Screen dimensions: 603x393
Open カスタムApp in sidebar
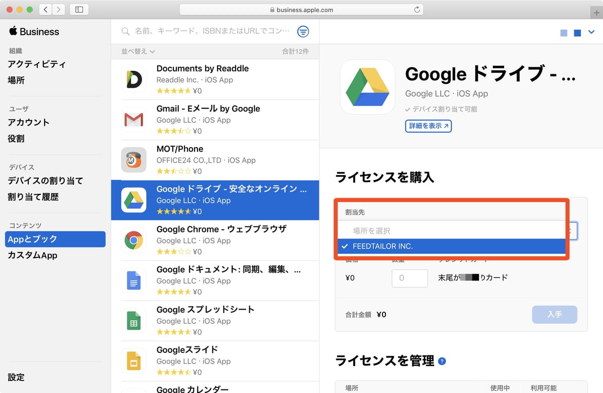[x=33, y=255]
